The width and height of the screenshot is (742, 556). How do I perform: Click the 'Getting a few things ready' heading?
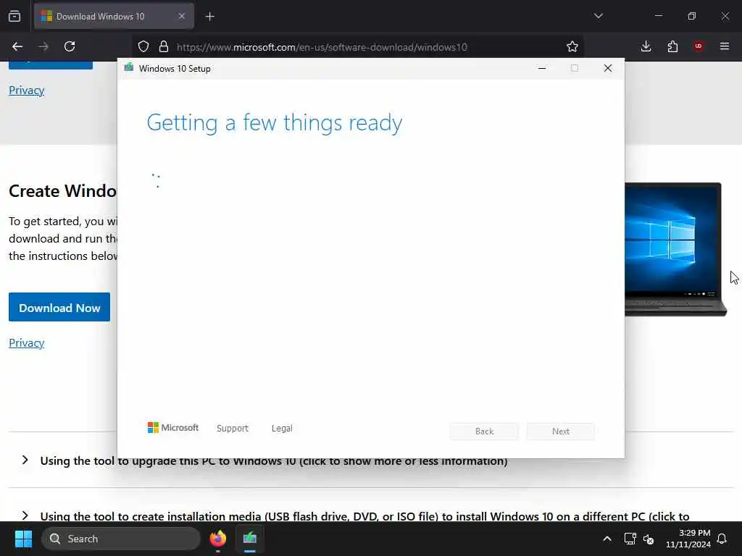coord(275,123)
